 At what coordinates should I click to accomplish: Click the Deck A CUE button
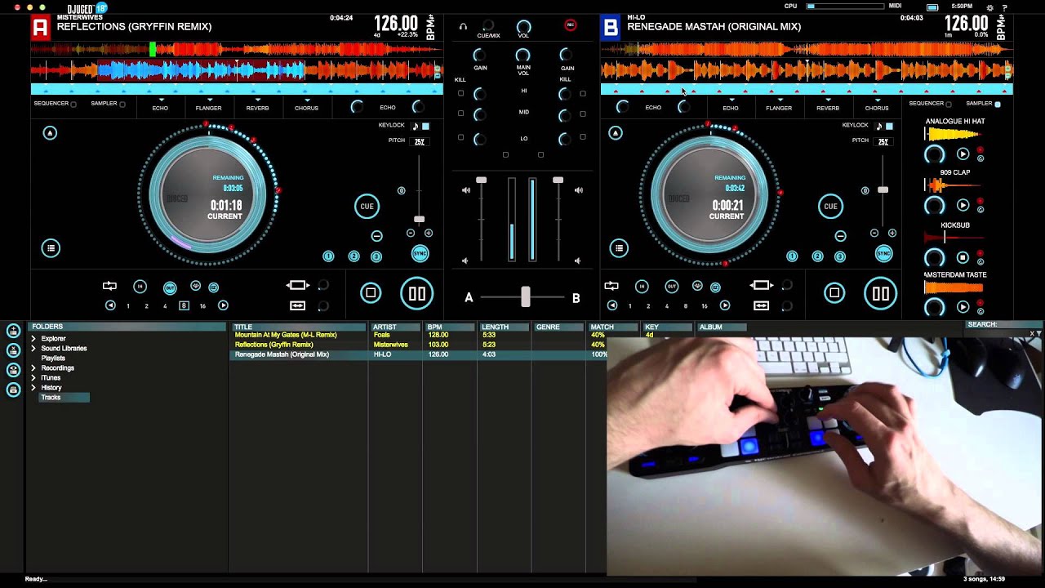367,206
